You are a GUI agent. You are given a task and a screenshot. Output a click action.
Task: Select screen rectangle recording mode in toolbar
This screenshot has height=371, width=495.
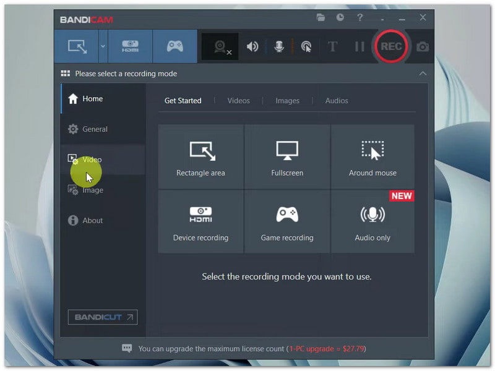coord(77,46)
